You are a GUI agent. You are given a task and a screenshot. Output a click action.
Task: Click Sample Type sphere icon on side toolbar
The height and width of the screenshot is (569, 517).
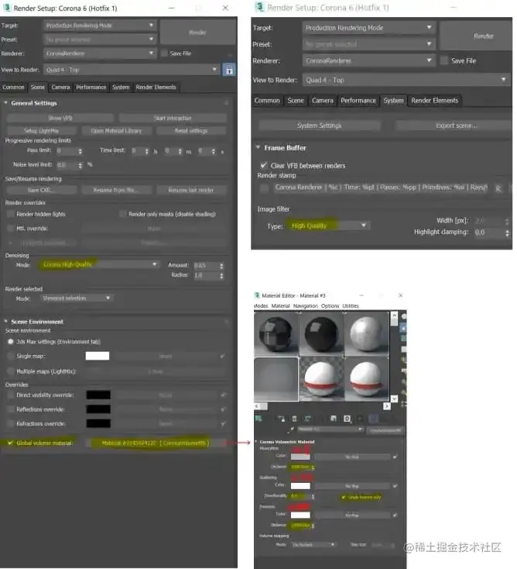pyautogui.click(x=403, y=316)
